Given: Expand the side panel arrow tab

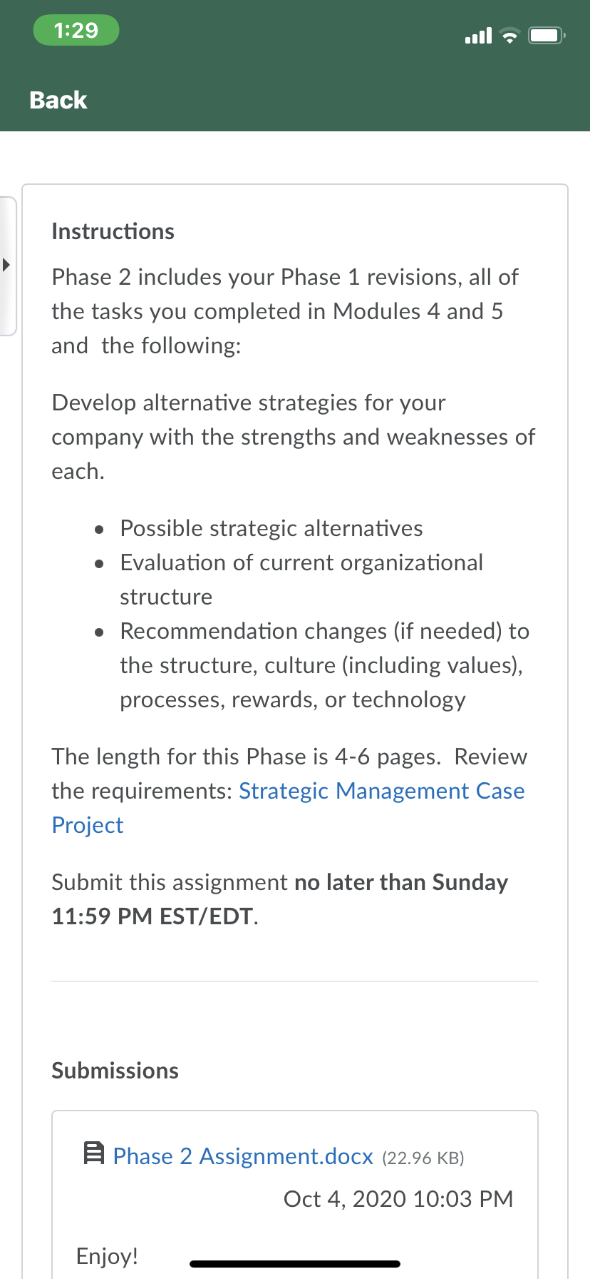Looking at the screenshot, I should (x=7, y=266).
